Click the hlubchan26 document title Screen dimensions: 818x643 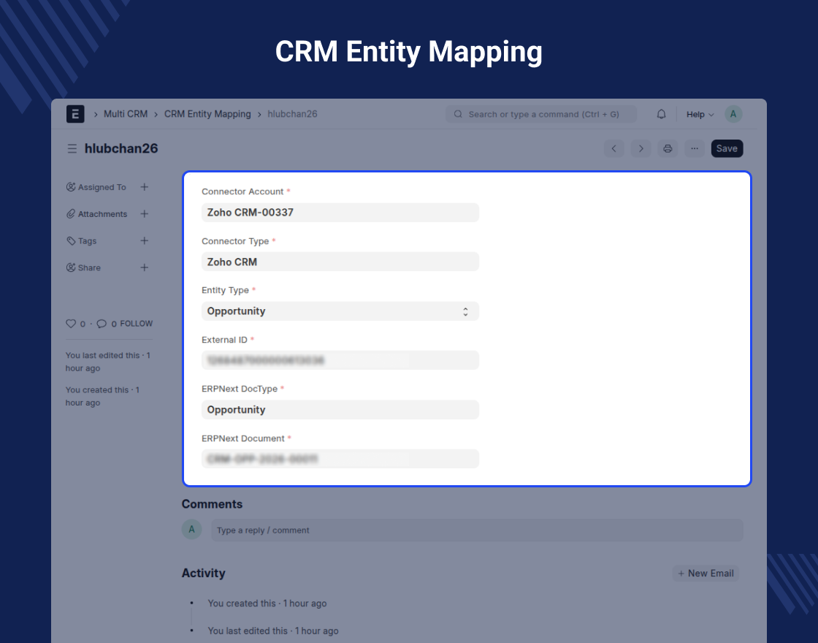[x=121, y=149]
